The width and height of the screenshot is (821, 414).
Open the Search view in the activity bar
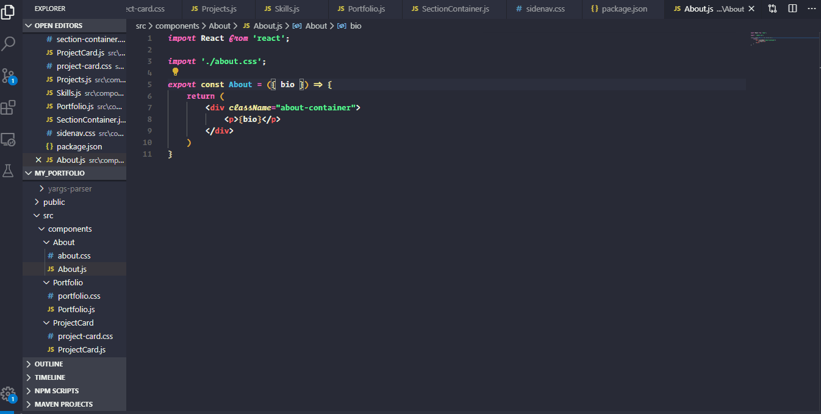tap(8, 44)
